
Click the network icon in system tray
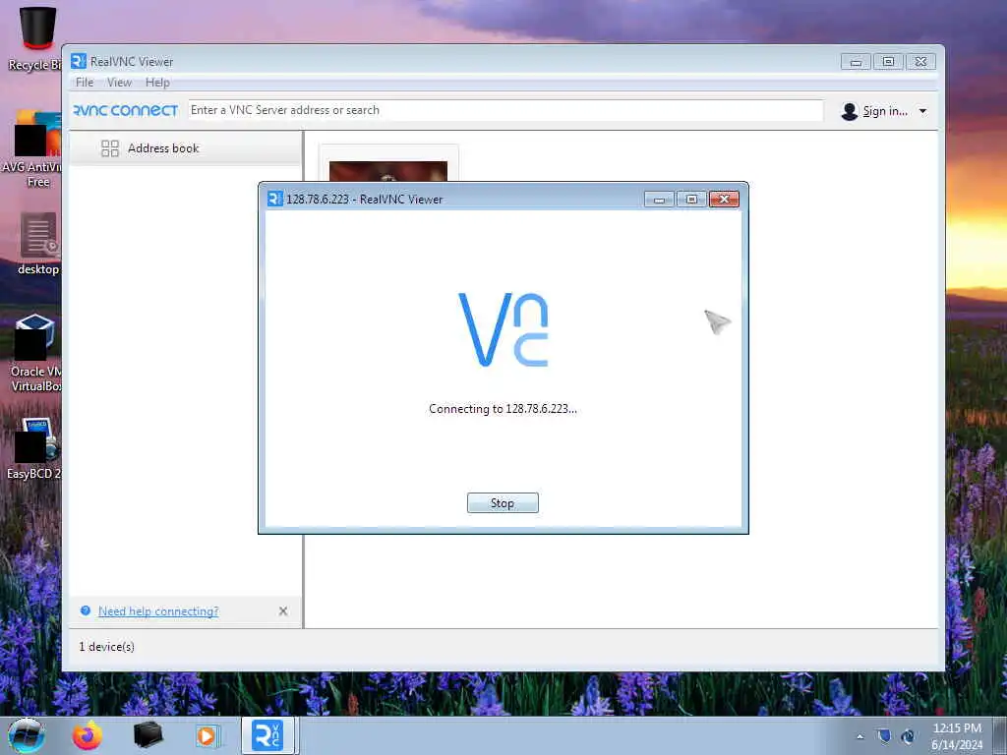[x=908, y=736]
